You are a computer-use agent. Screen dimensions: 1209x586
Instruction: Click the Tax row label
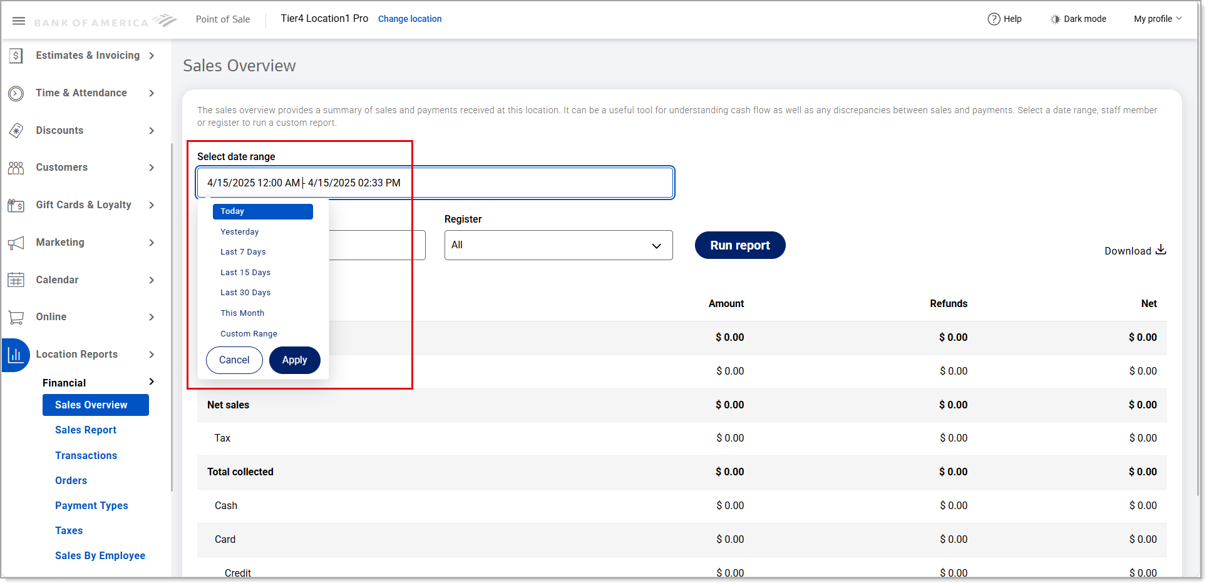pos(222,438)
